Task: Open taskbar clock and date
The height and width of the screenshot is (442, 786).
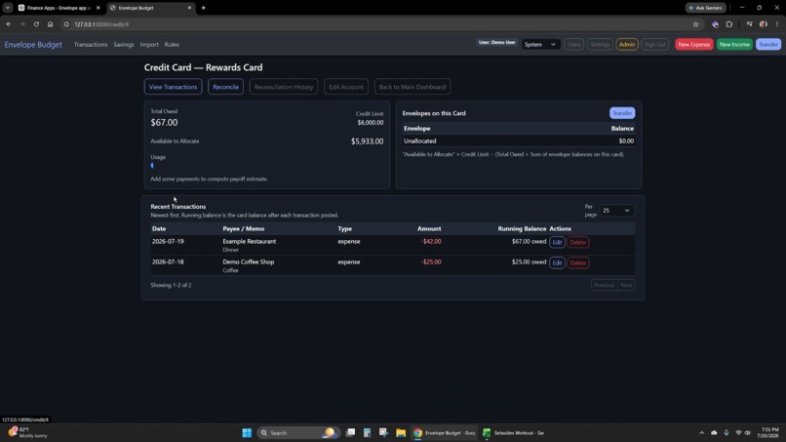Action: [767, 433]
